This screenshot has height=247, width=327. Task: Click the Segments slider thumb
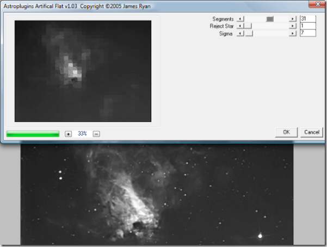(269, 18)
